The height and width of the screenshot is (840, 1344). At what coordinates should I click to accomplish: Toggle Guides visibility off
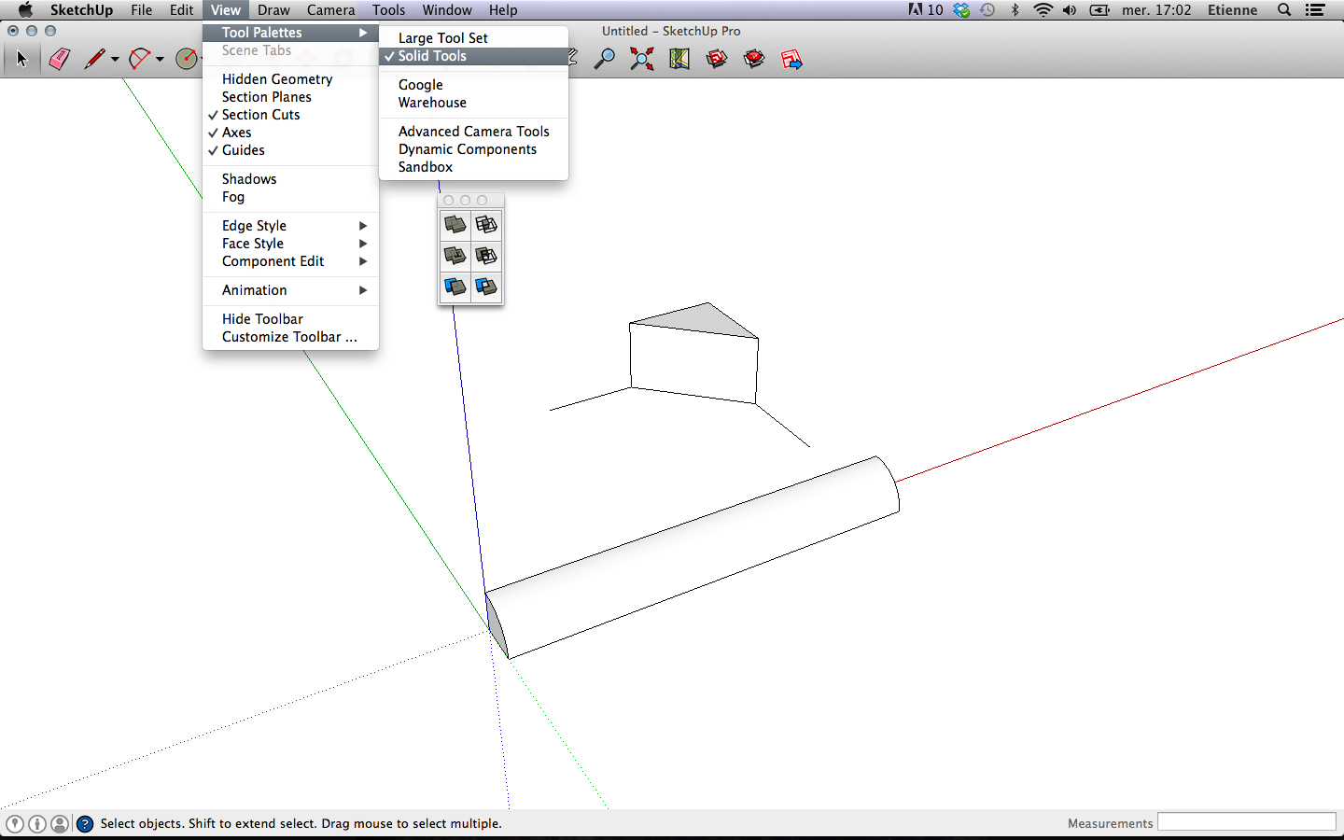click(243, 150)
